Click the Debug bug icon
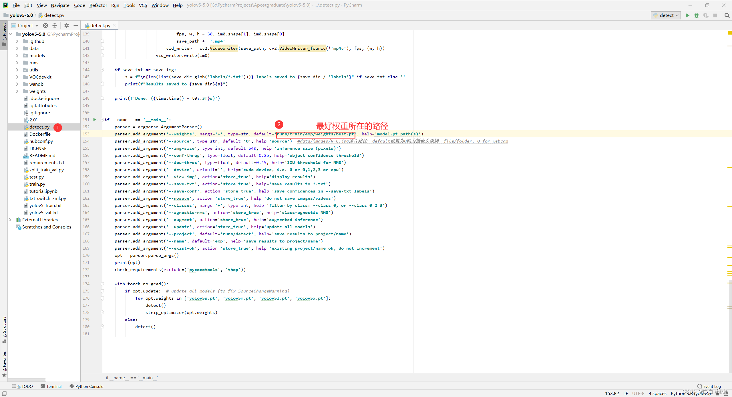This screenshot has width=732, height=397. point(697,15)
